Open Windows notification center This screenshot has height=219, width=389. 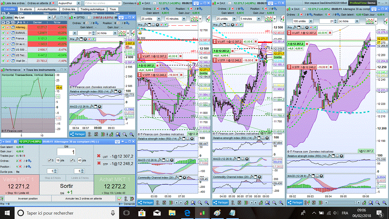coord(380,213)
